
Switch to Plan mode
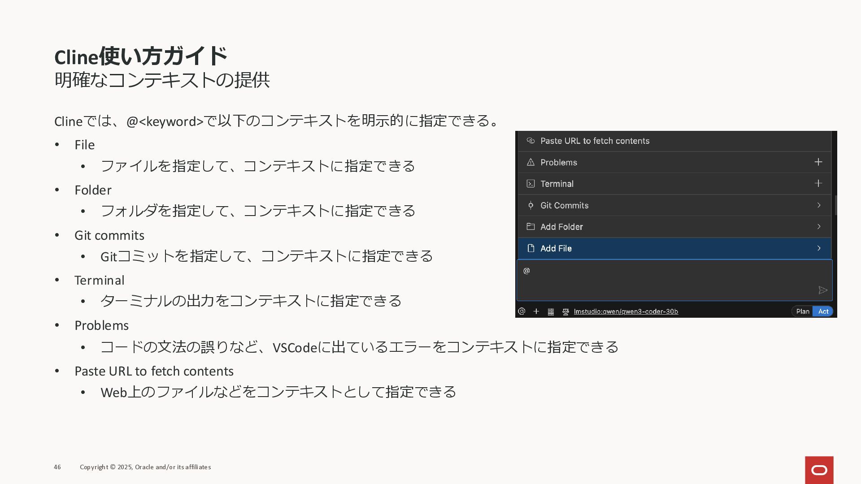point(802,311)
